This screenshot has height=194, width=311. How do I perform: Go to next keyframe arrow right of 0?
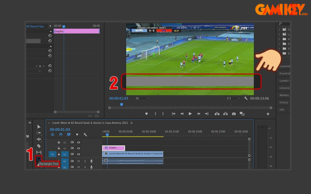(x=44, y=66)
